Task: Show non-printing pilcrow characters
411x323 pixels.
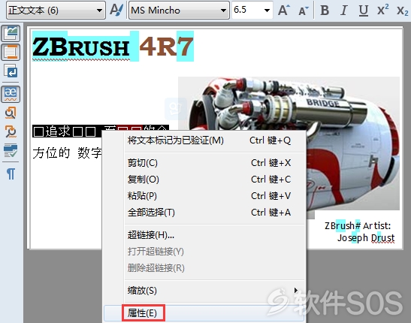Action: 11,174
